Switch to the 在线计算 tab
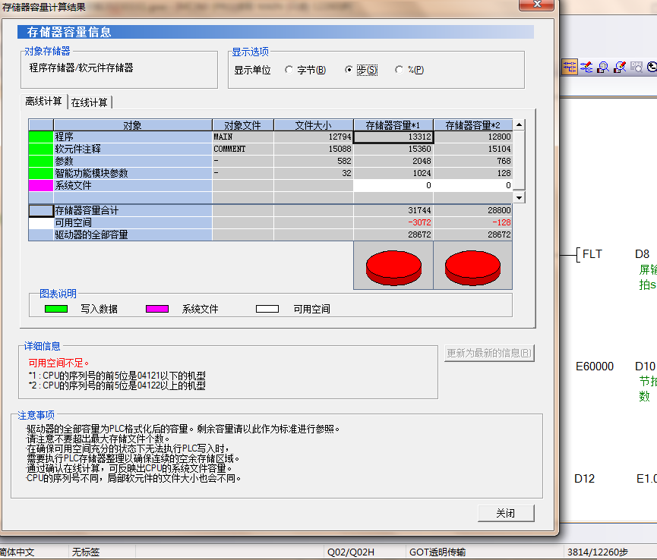The width and height of the screenshot is (657, 560). [90, 102]
